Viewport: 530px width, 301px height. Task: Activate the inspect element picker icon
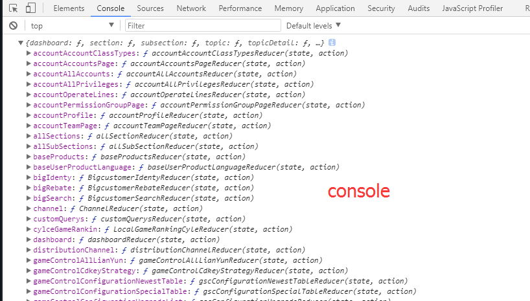(x=13, y=8)
